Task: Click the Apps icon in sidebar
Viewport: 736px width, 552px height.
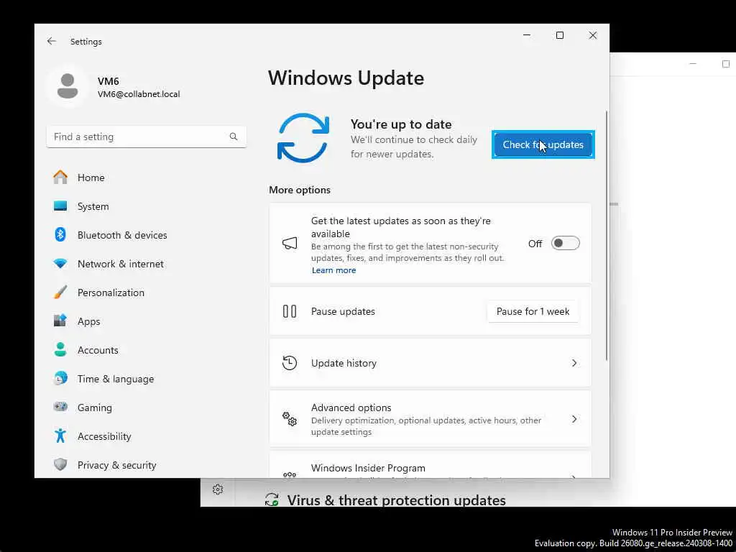Action: pyautogui.click(x=60, y=321)
